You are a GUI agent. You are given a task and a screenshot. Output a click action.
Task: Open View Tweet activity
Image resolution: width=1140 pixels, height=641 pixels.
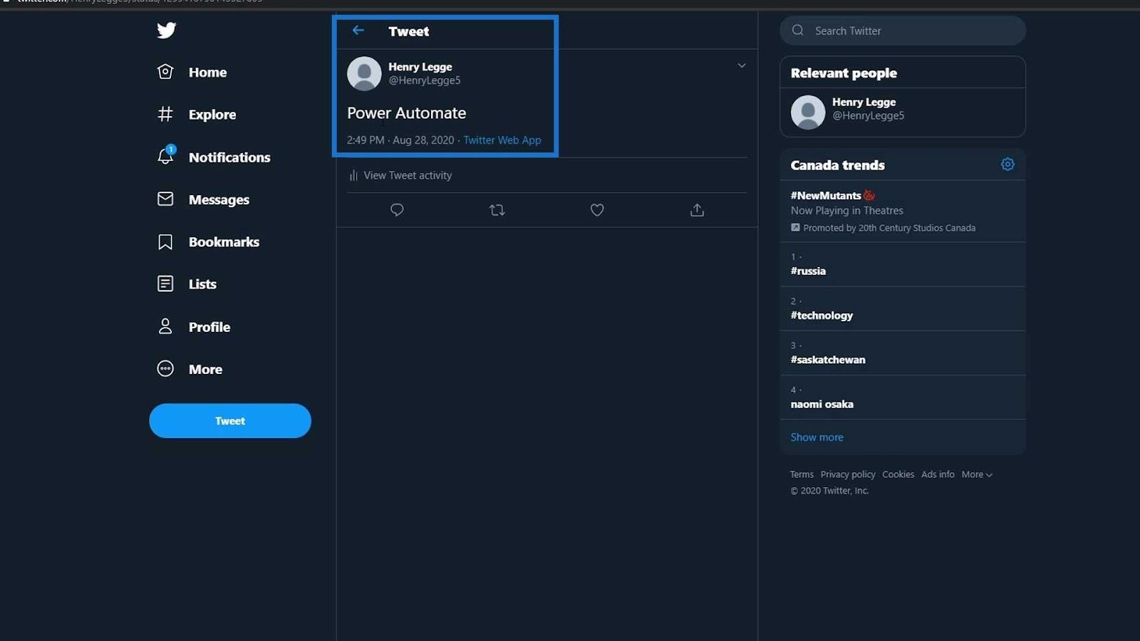tap(400, 175)
